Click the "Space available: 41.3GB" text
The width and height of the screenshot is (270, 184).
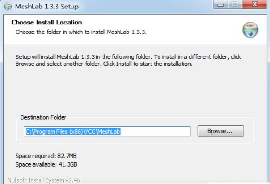point(46,164)
